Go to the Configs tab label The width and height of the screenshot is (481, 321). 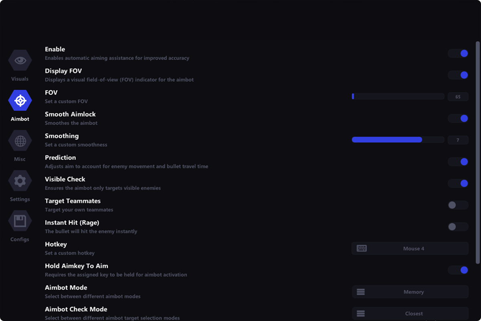click(x=20, y=240)
